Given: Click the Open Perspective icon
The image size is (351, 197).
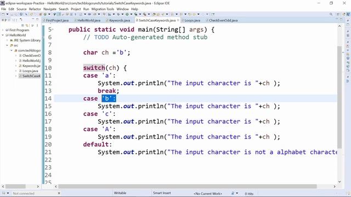Looking at the screenshot, I should click(338, 14).
